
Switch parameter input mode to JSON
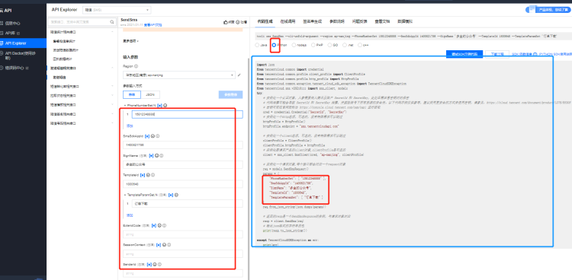click(x=150, y=94)
